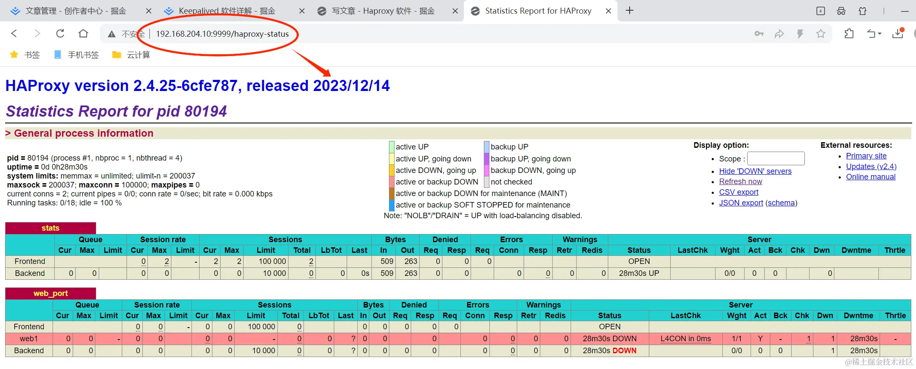Switch to the Keepalived 软件详解 tab
This screenshot has width=916, height=369.
coord(227,11)
